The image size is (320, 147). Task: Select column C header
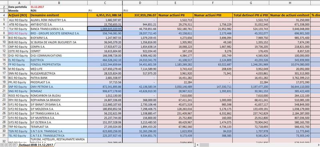point(105,3)
